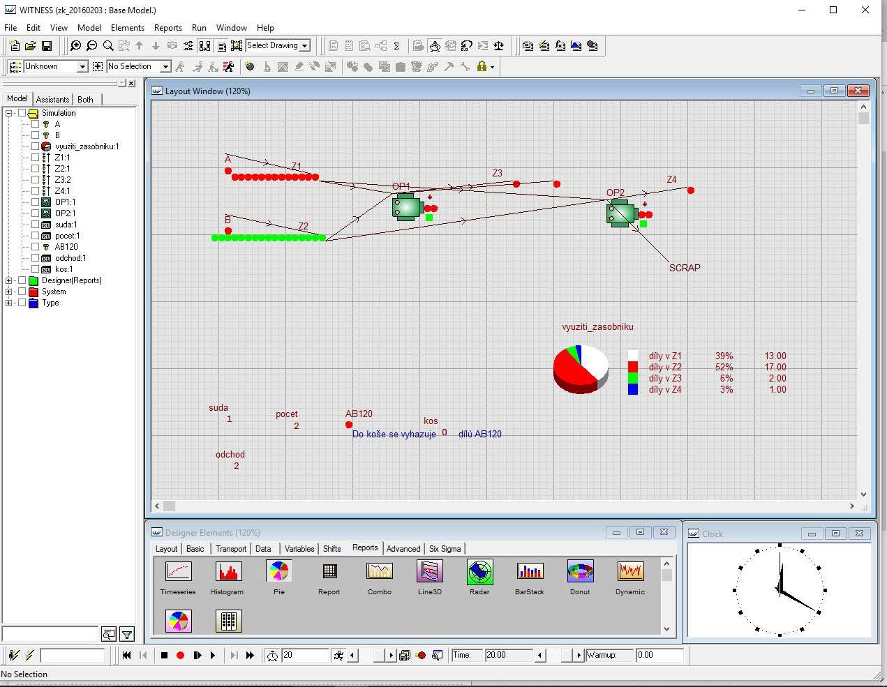Step the simulation forward
887x687 pixels.
click(197, 655)
